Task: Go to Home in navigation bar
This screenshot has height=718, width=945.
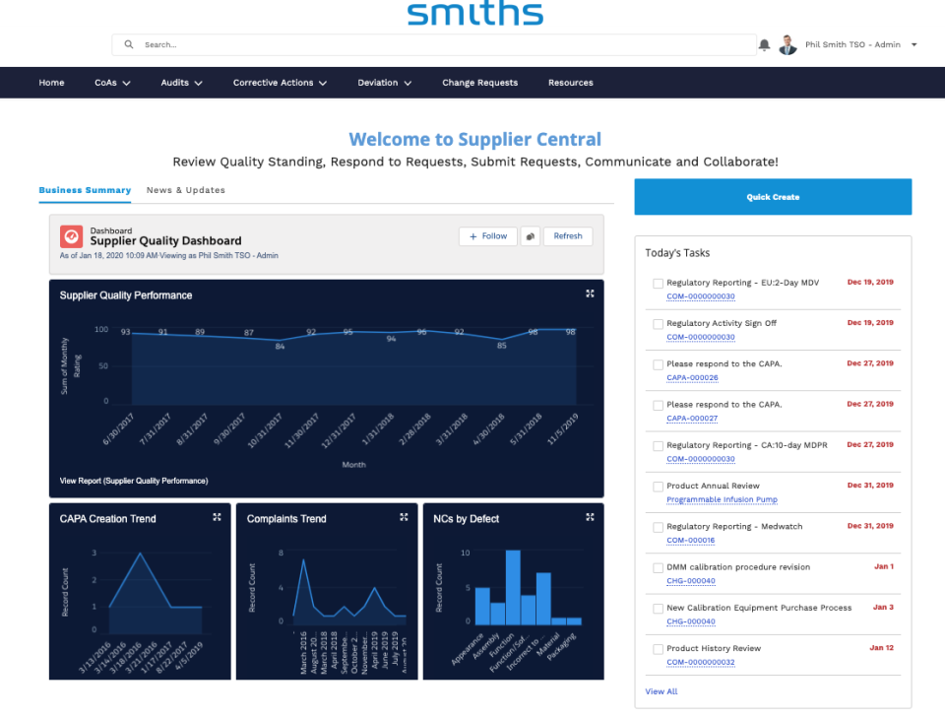Action: (x=51, y=83)
